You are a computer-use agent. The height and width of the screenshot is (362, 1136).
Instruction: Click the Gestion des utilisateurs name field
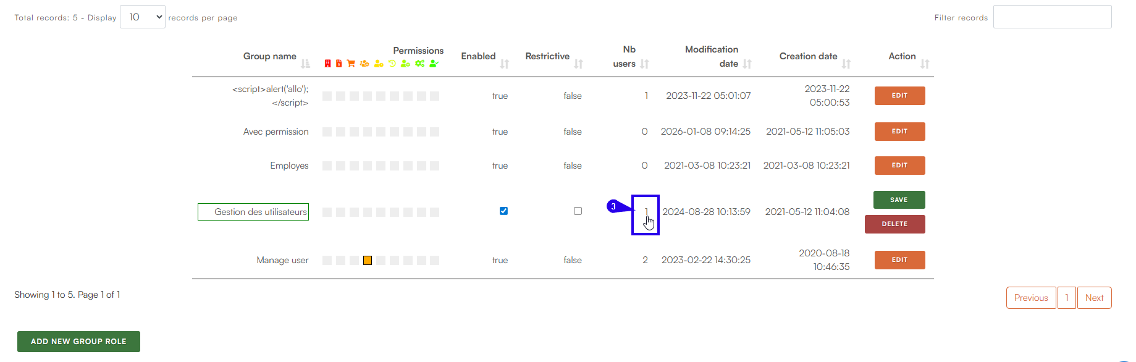pos(253,212)
